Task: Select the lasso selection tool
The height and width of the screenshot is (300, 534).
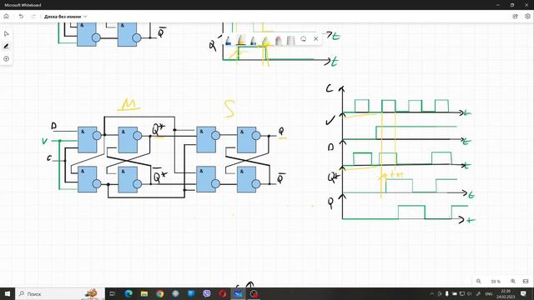Action: pyautogui.click(x=303, y=39)
